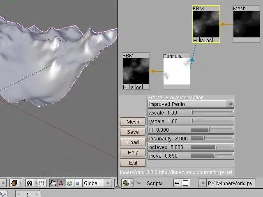This screenshot has width=263, height=197.
Task: Open the Scripts menu
Action: [155, 183]
